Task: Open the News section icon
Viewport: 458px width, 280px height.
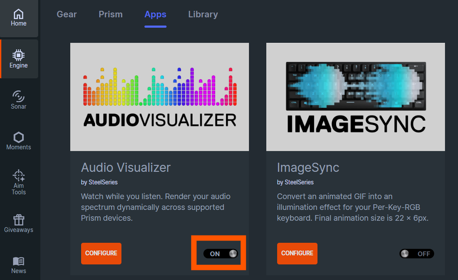Action: (19, 261)
